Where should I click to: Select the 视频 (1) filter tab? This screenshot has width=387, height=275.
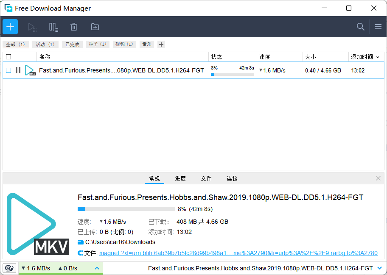pyautogui.click(x=124, y=44)
